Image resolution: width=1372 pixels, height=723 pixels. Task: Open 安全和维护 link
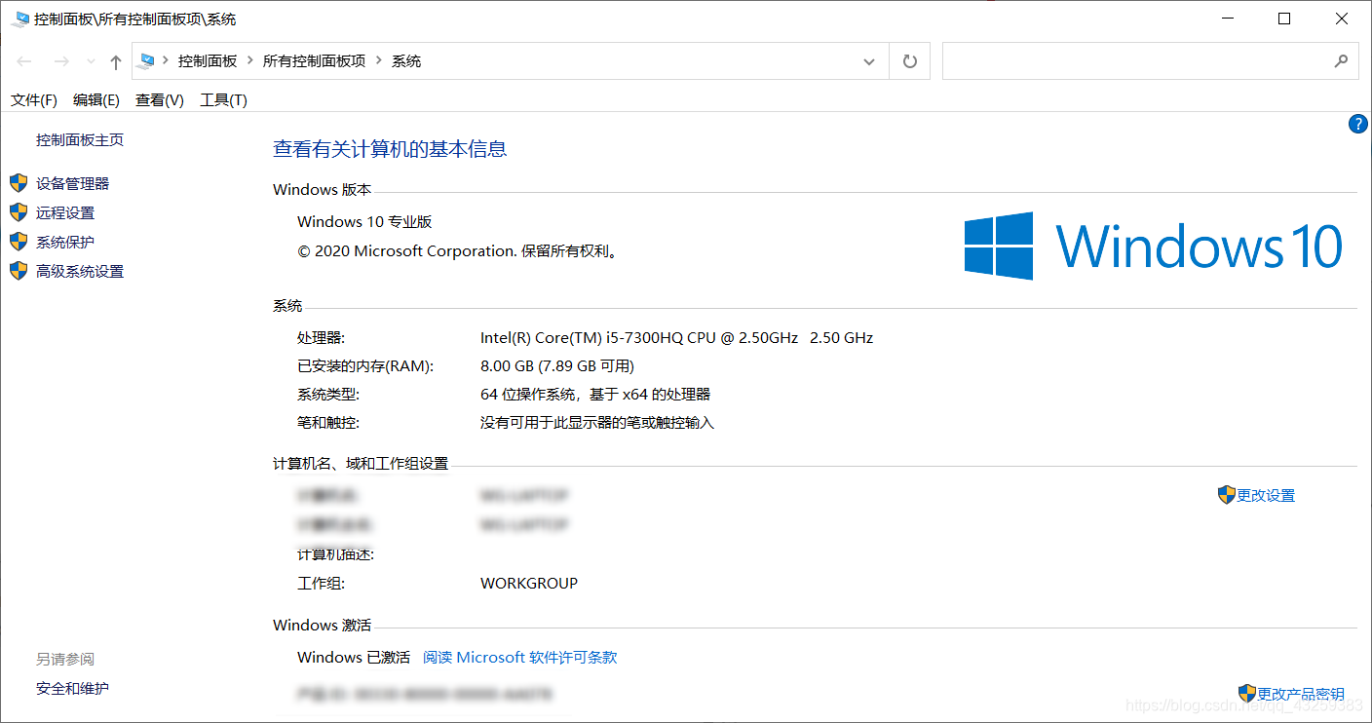72,688
